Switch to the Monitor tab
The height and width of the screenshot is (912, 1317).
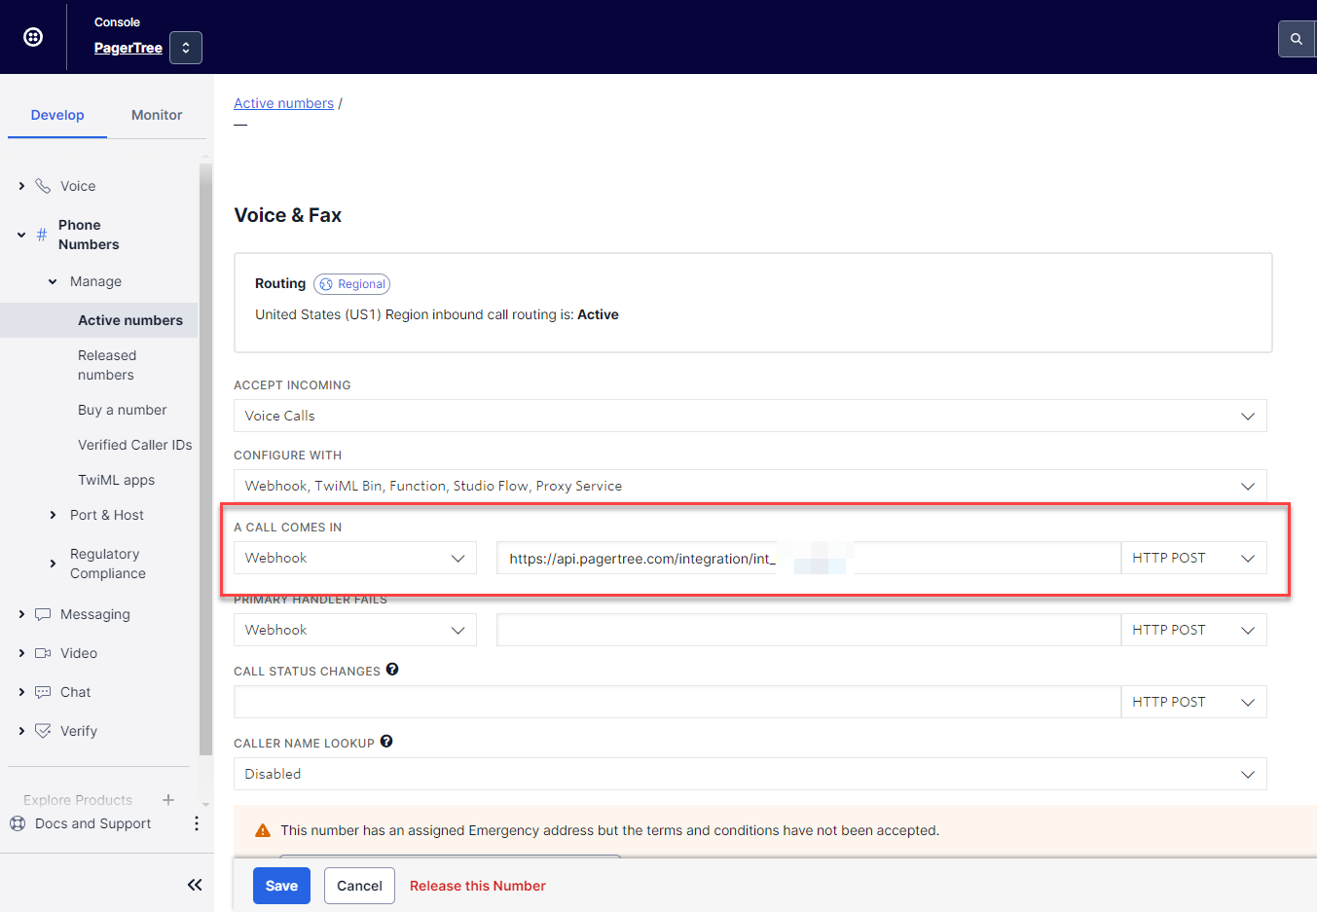tap(157, 115)
